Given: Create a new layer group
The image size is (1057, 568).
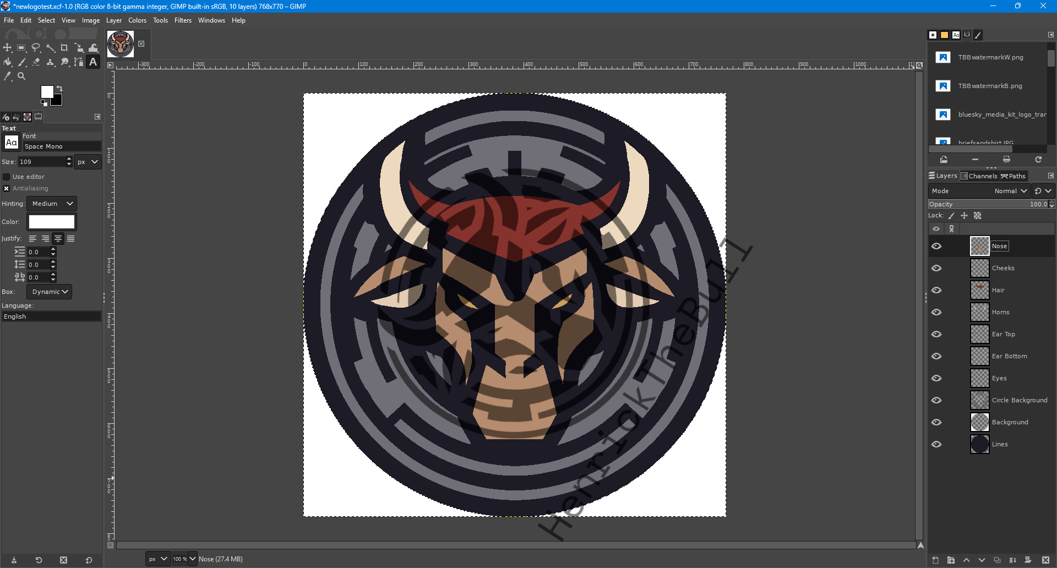Looking at the screenshot, I should pyautogui.click(x=951, y=560).
